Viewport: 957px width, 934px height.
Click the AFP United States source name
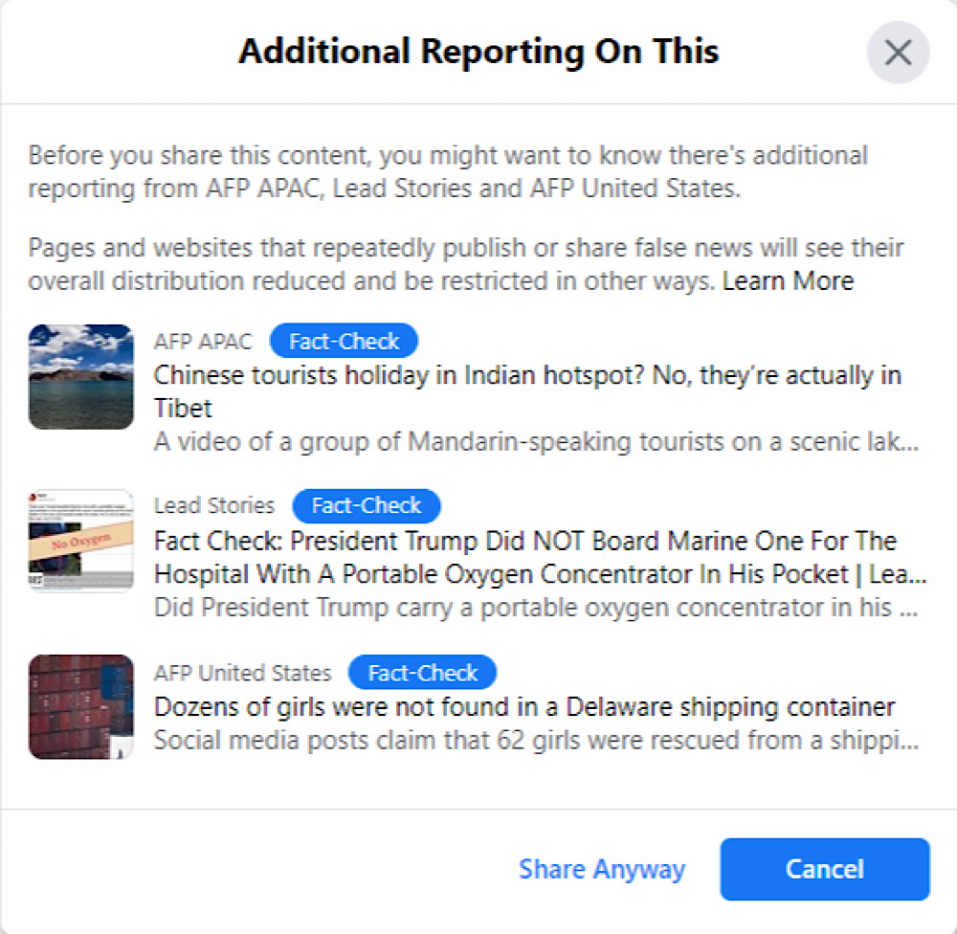coord(242,673)
